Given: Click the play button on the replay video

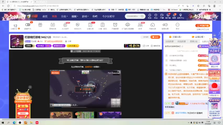Looking at the screenshot, I should [85, 89].
